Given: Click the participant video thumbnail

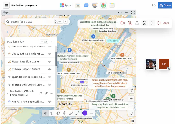Looking at the screenshot, I should 151,64.
